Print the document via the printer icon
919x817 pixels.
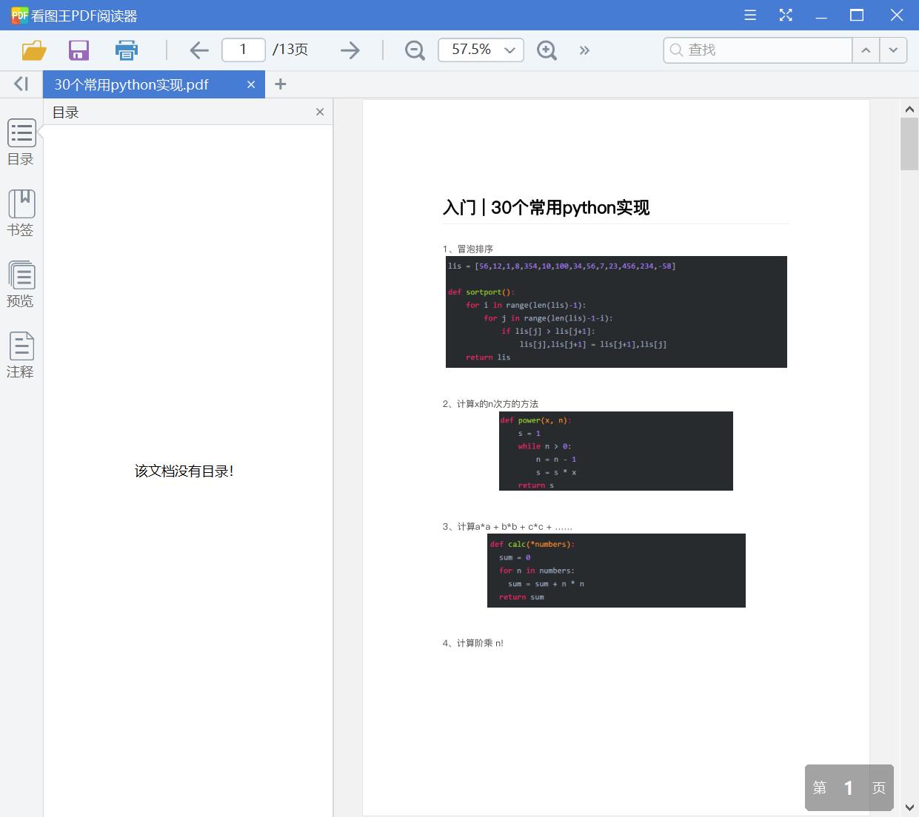tap(126, 50)
